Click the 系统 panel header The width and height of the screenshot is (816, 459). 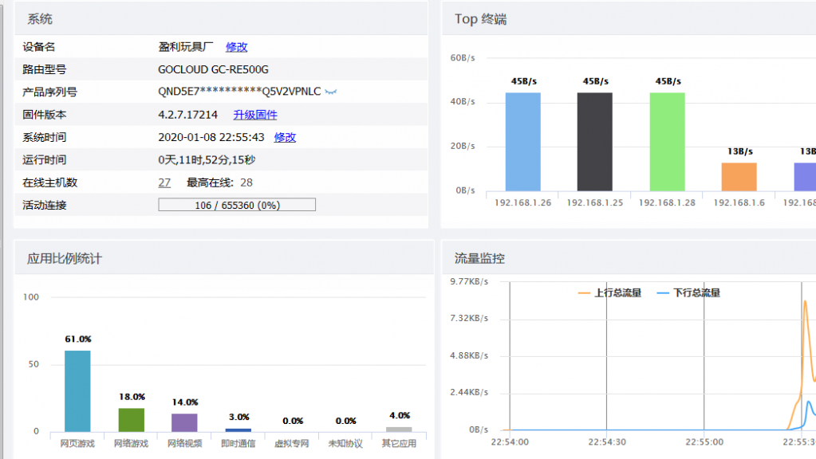click(221, 18)
